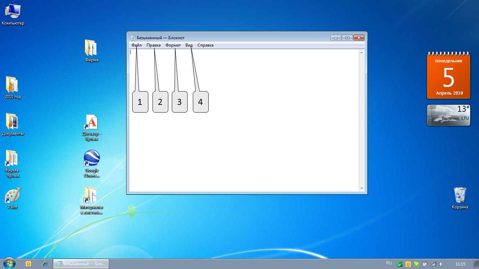Select the 2010 год folder icon

12,85
